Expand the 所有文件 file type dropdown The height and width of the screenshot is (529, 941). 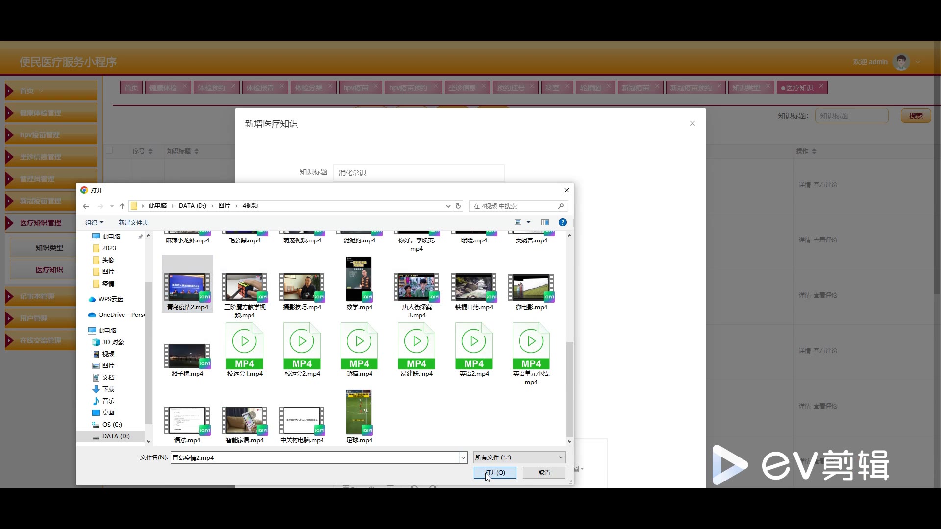[x=561, y=457]
